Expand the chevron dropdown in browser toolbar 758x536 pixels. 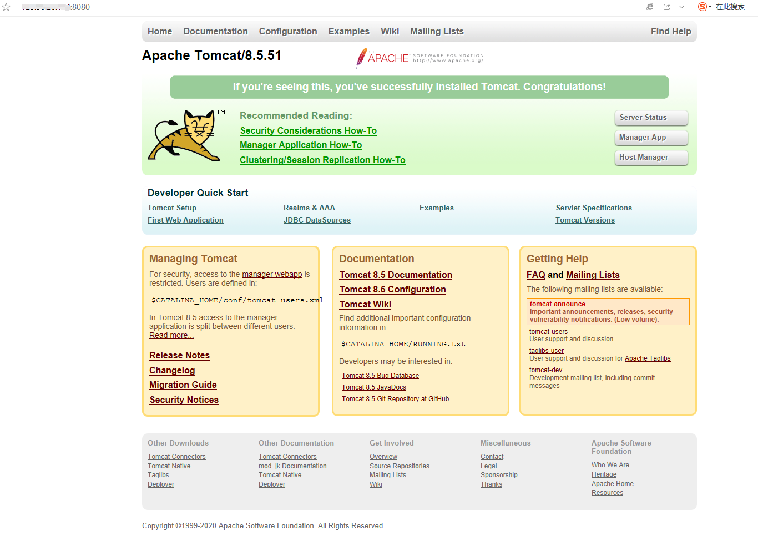[x=681, y=7]
